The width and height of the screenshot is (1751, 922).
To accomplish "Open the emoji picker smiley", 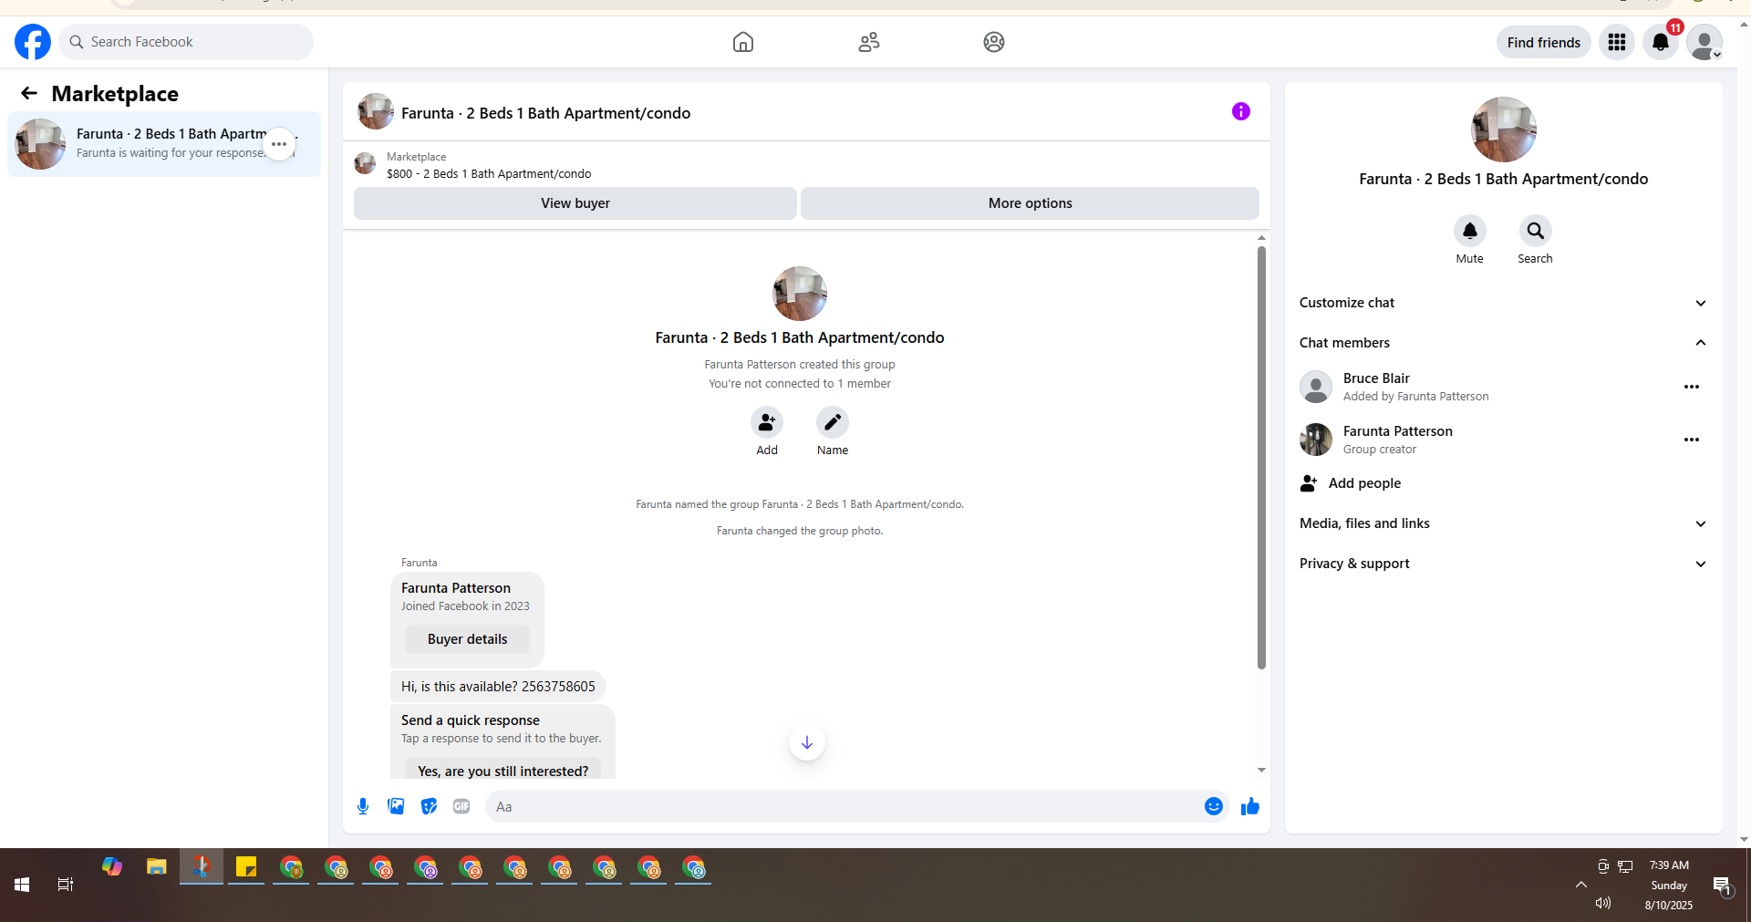I will [1214, 806].
